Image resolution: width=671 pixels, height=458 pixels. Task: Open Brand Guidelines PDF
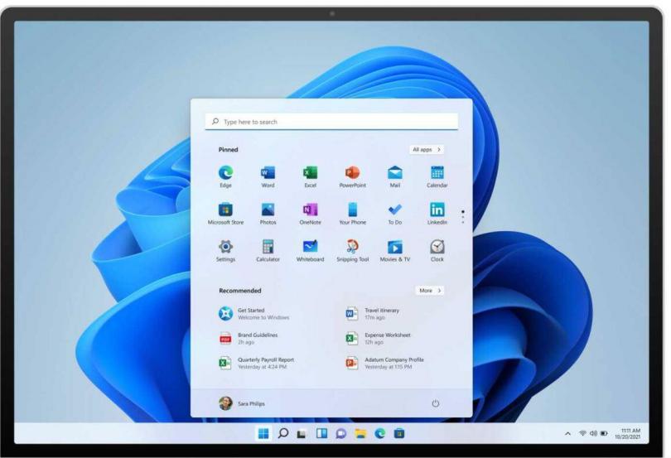click(x=249, y=339)
